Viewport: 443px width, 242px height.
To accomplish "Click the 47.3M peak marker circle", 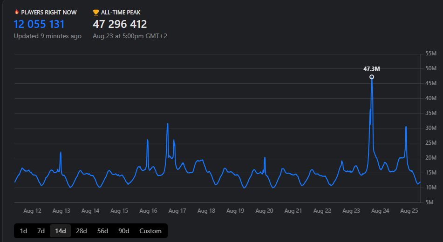I will pos(372,77).
